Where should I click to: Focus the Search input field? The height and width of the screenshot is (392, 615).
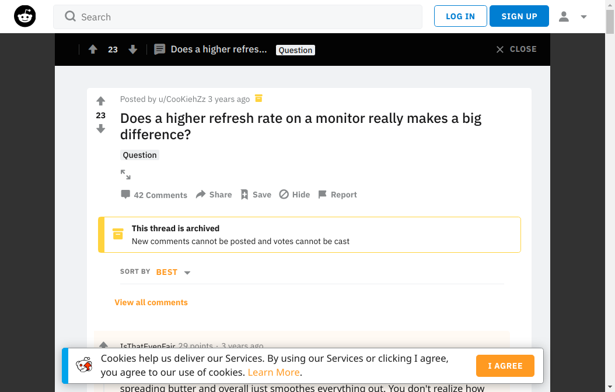[237, 17]
